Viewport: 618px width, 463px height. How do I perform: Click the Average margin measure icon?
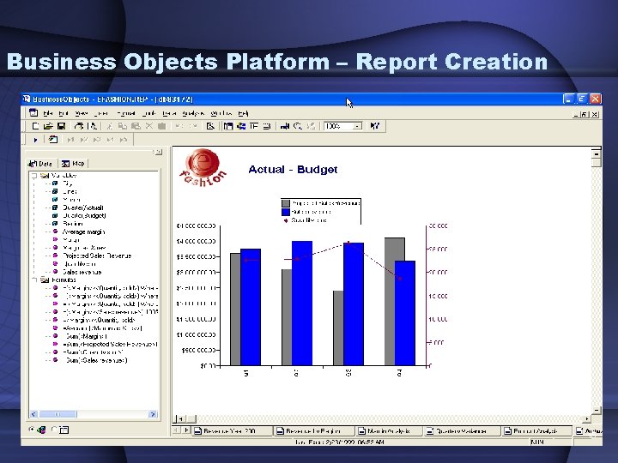click(56, 231)
